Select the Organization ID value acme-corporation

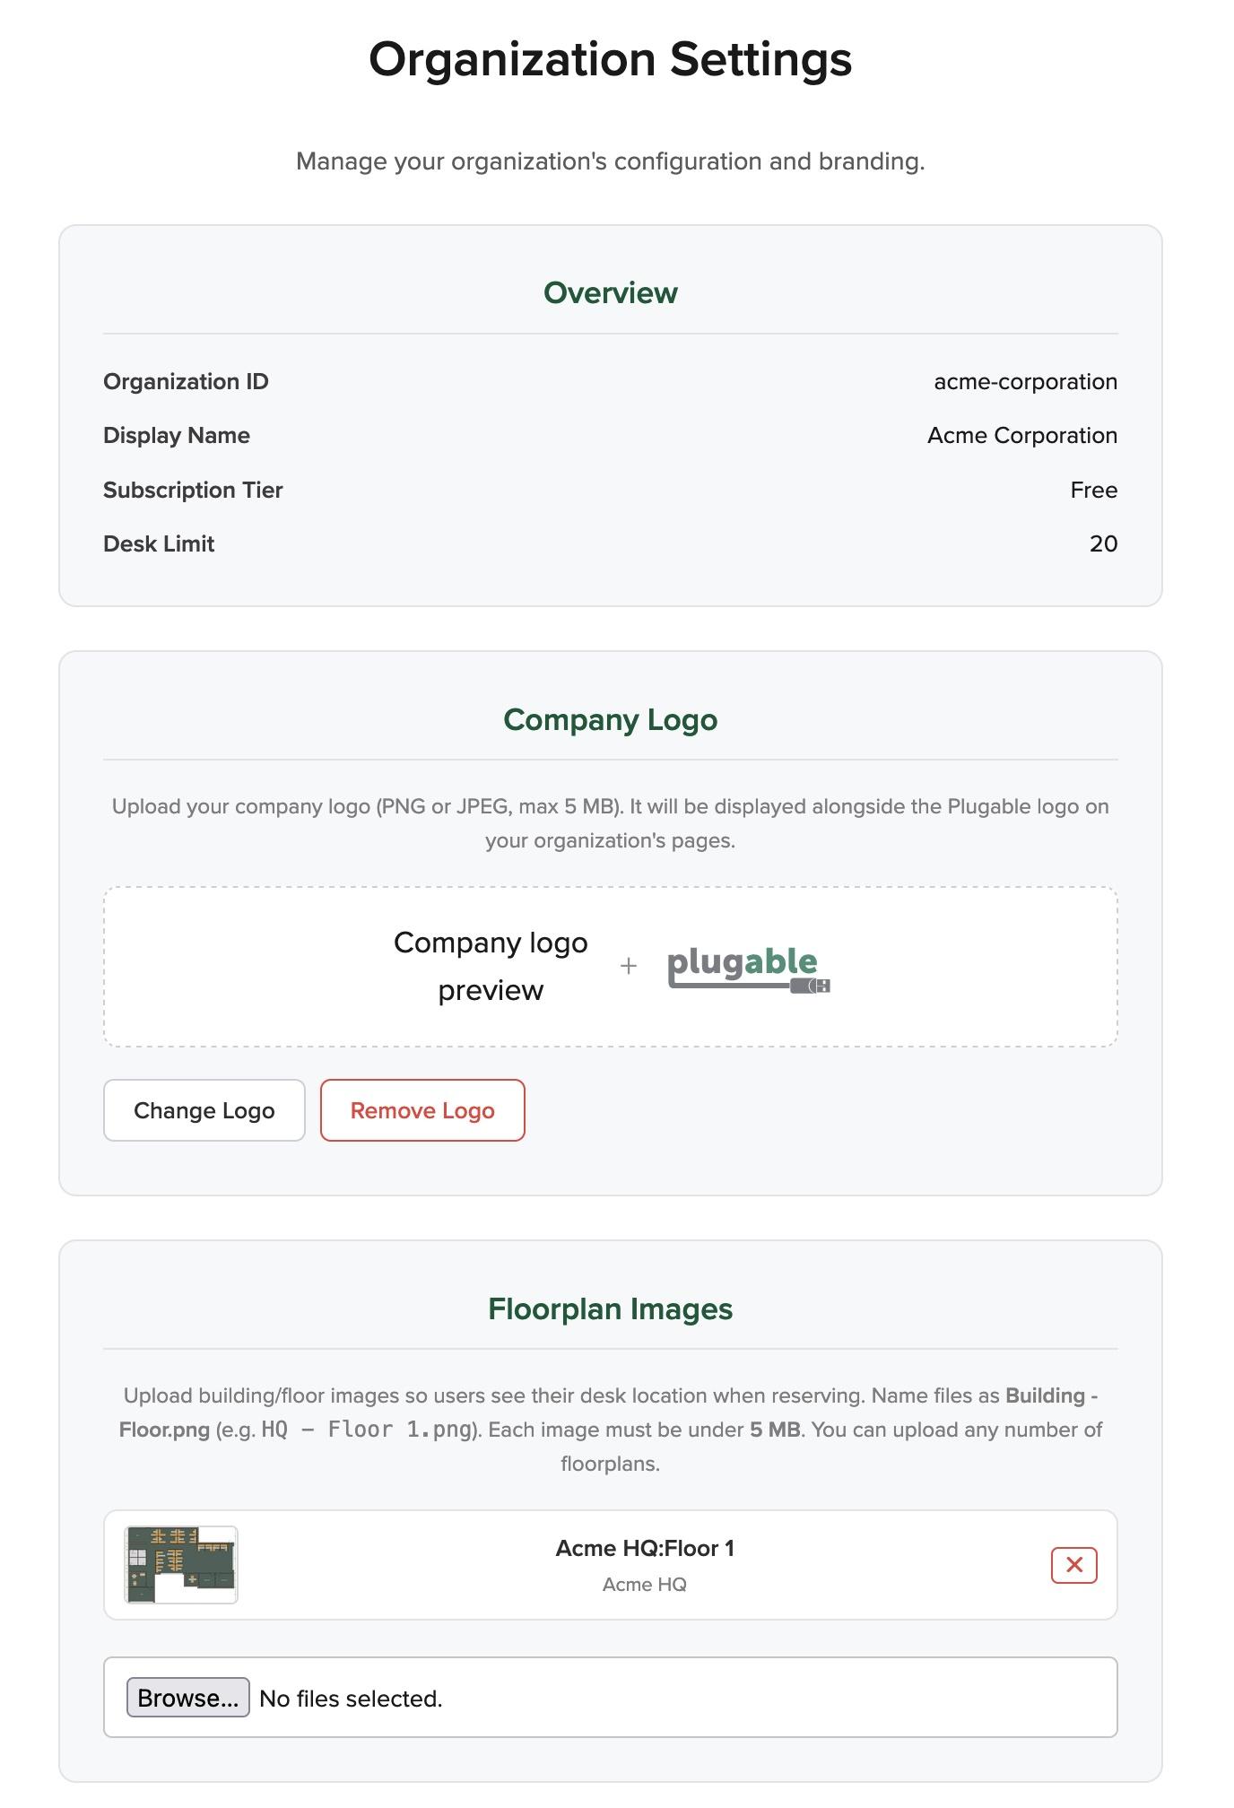1025,380
